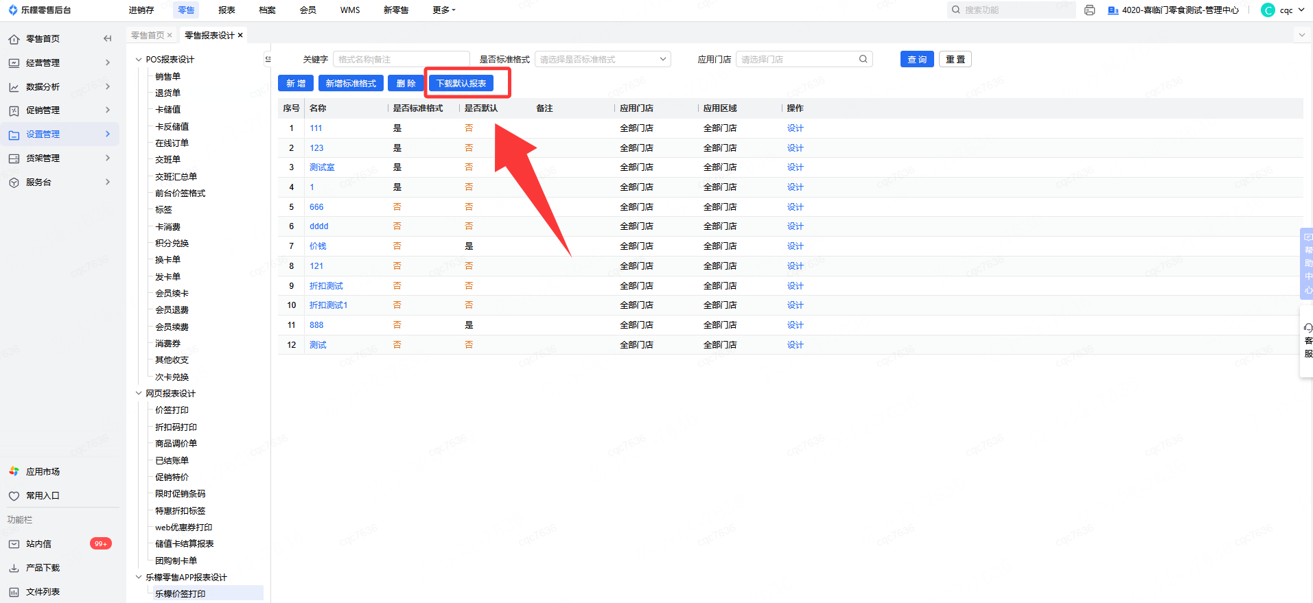Switch to 零售首页 tab
This screenshot has width=1313, height=603.
coord(148,35)
